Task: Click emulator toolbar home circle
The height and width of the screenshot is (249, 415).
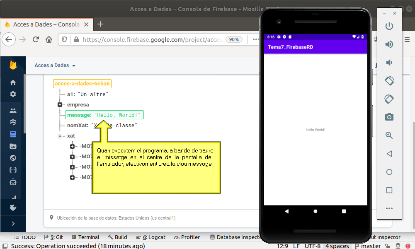Action: (389, 172)
